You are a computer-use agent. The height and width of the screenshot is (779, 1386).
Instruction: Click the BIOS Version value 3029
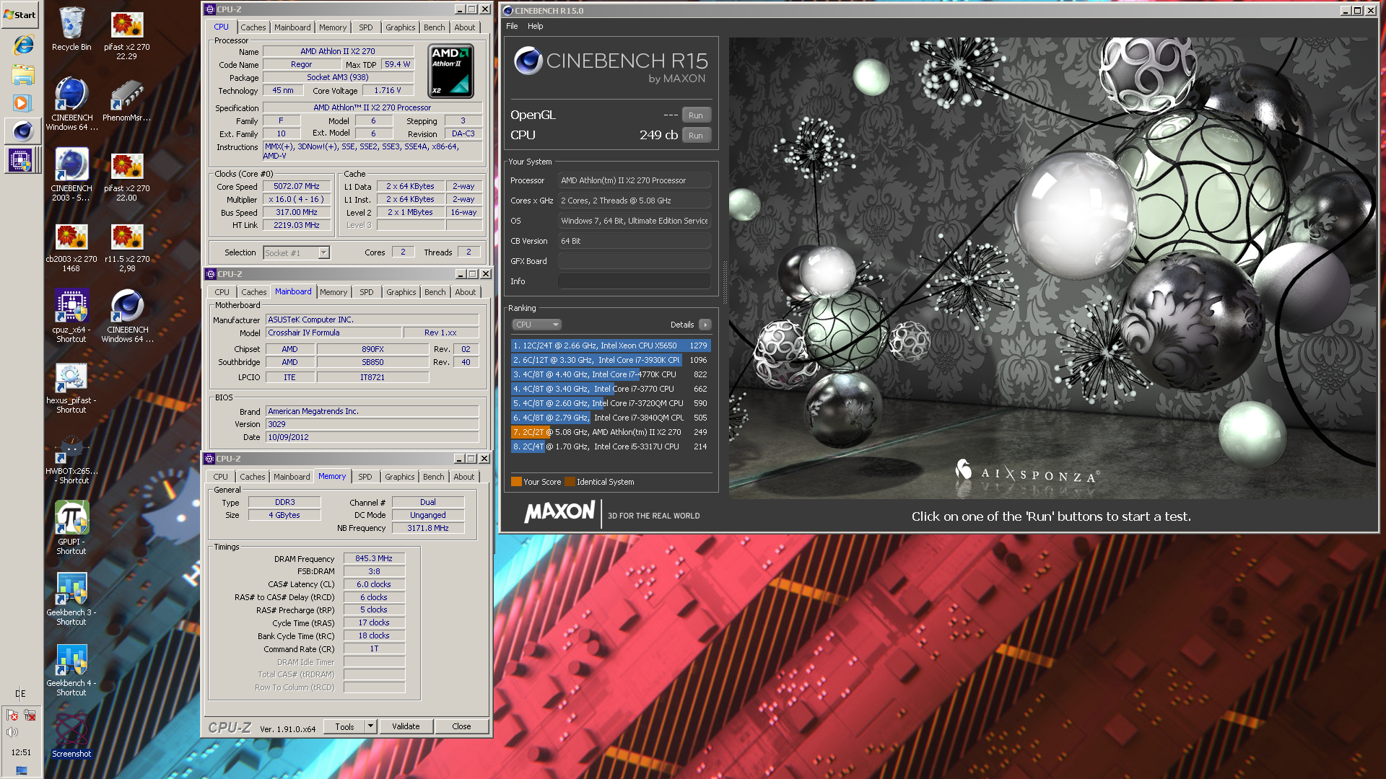[x=372, y=424]
